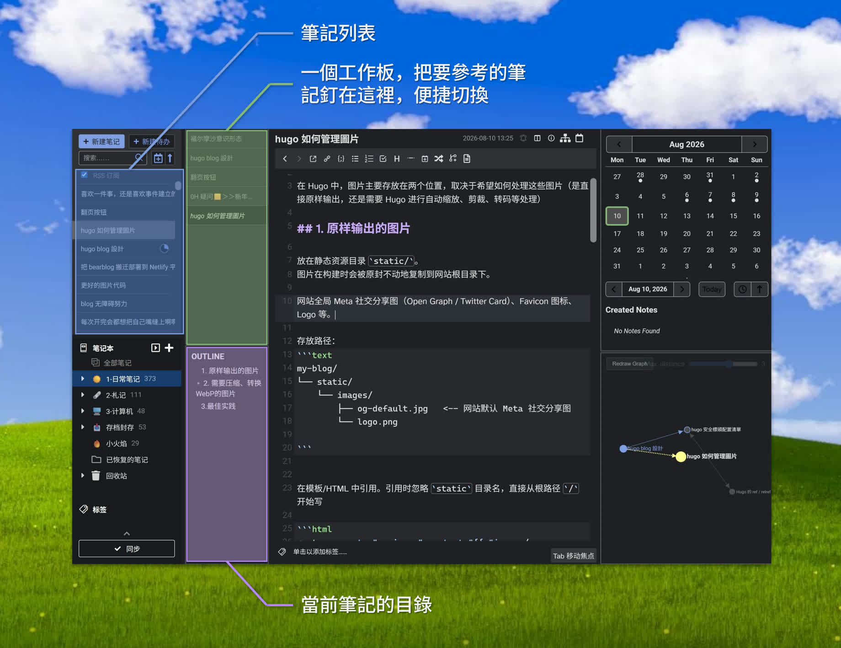
Task: Select calendar day 15 in Aug 2026
Action: point(733,216)
